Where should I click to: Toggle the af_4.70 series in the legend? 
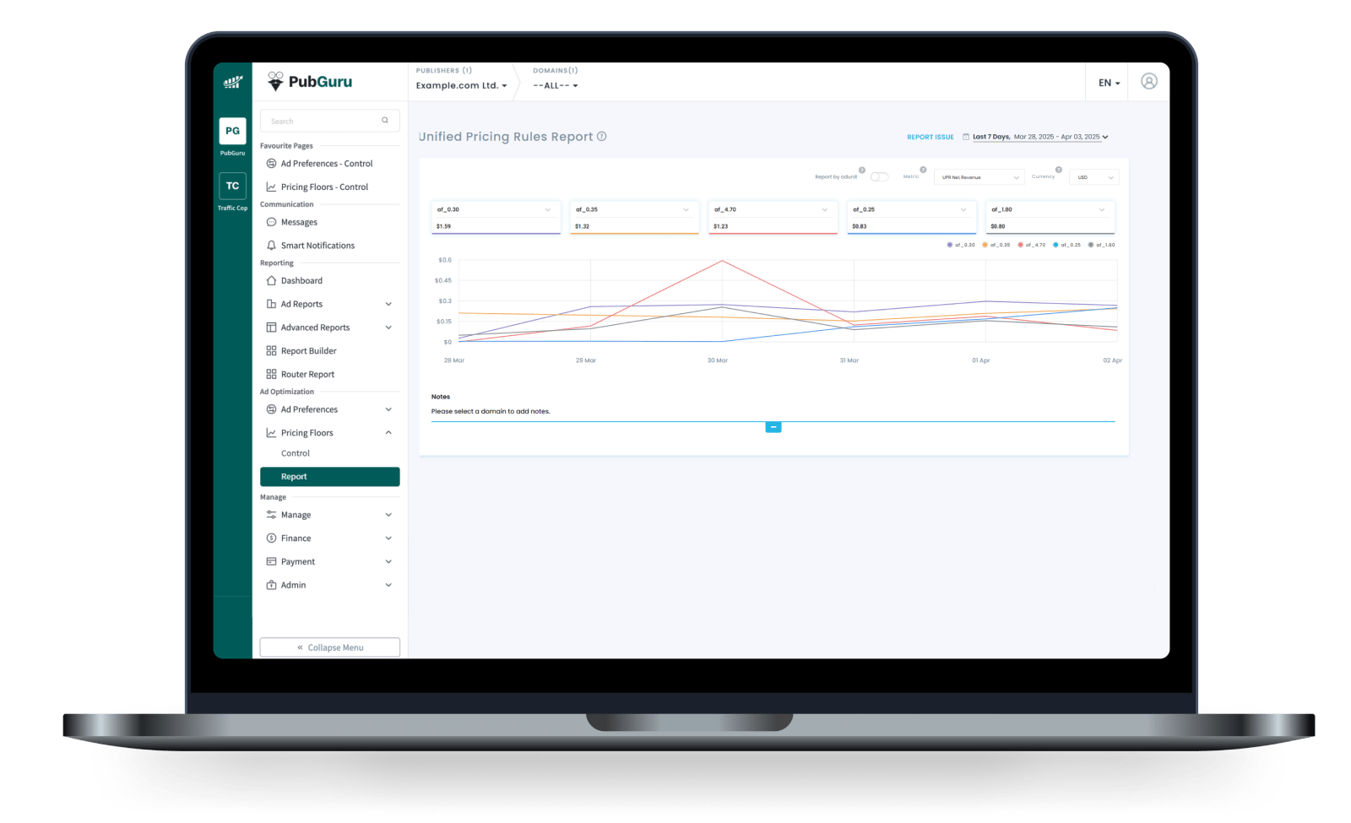point(1032,245)
